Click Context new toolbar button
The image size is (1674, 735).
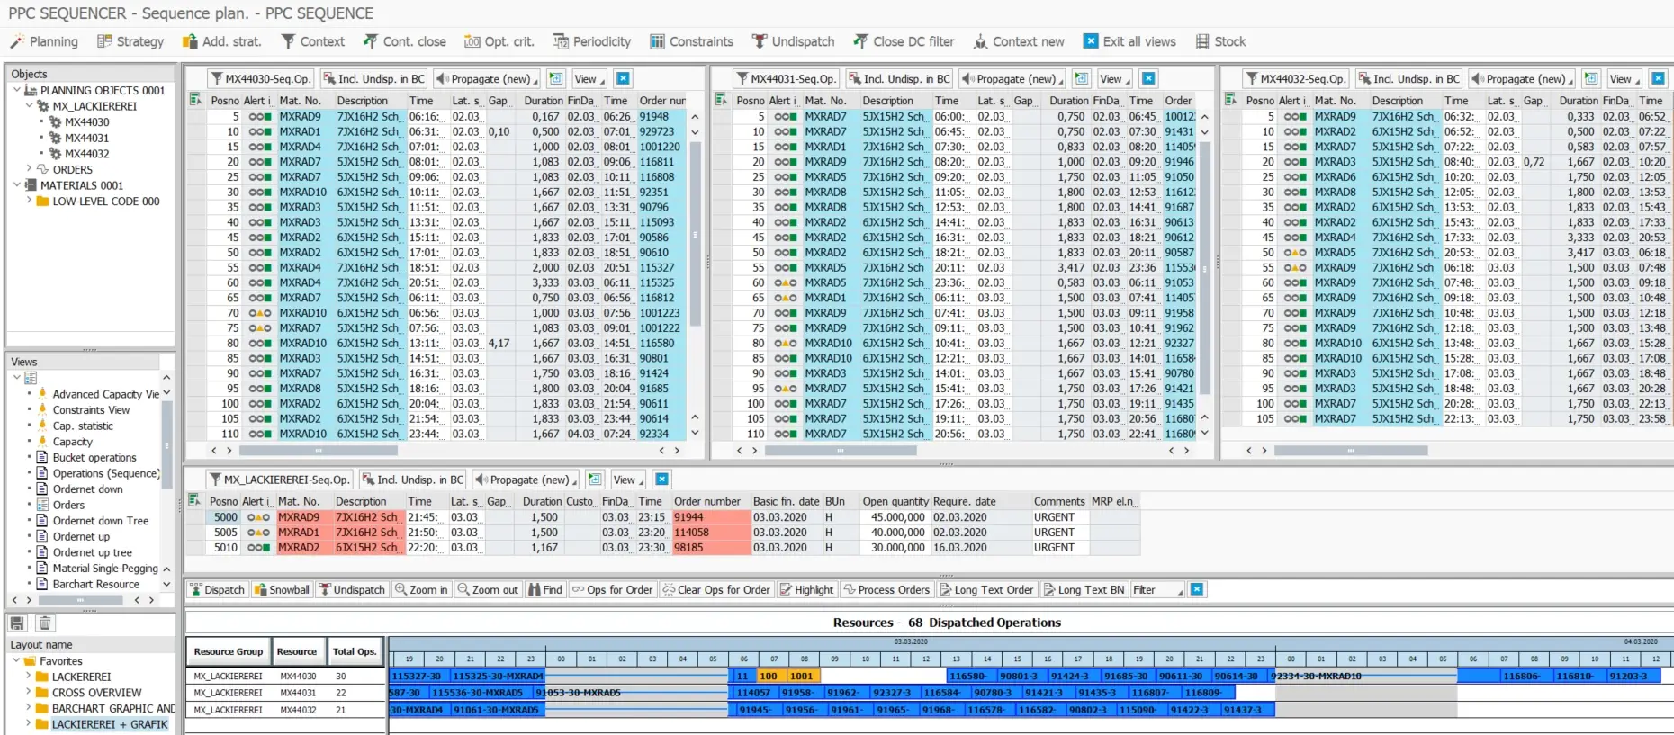[x=1019, y=41]
